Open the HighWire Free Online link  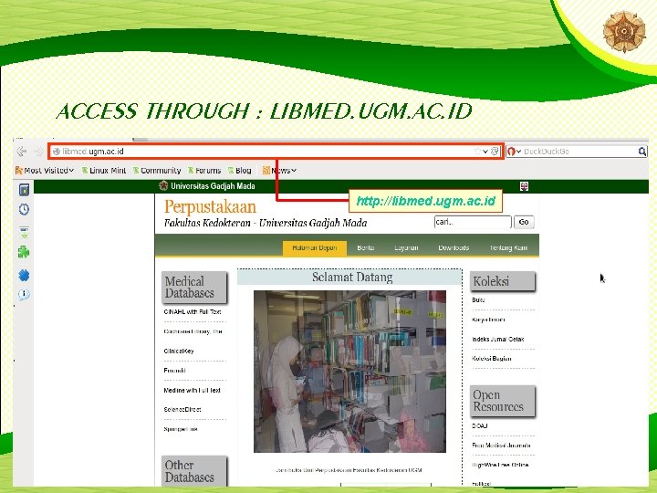coord(500,465)
